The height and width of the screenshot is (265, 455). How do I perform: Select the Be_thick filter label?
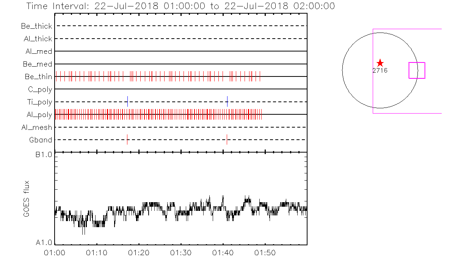pos(36,26)
